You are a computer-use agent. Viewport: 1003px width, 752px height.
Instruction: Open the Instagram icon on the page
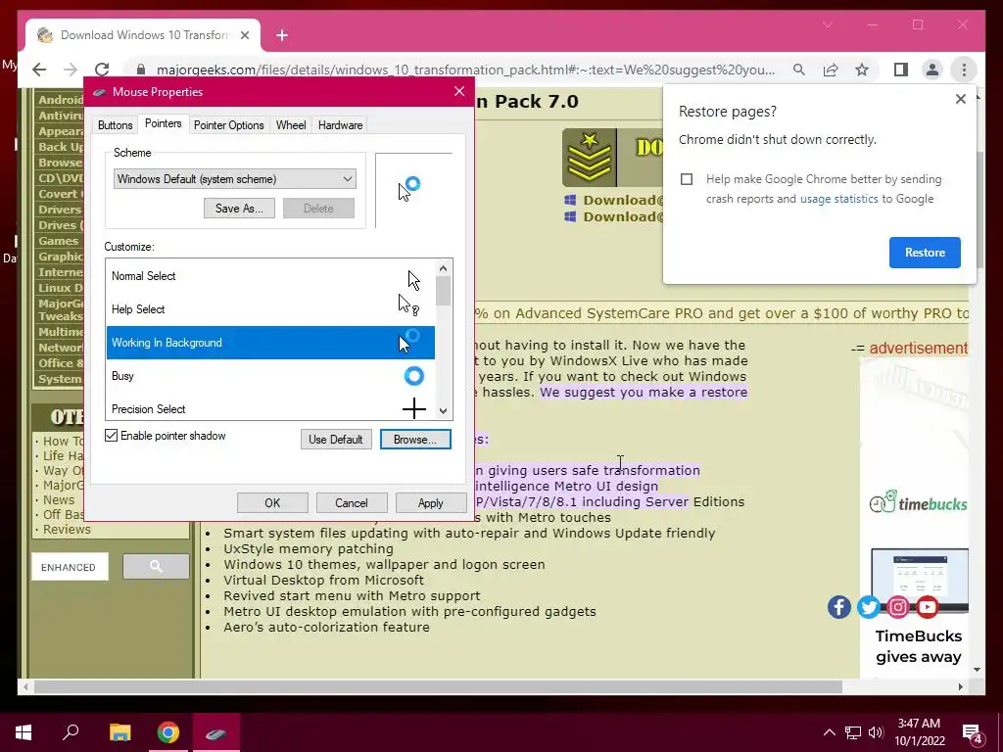tap(897, 607)
